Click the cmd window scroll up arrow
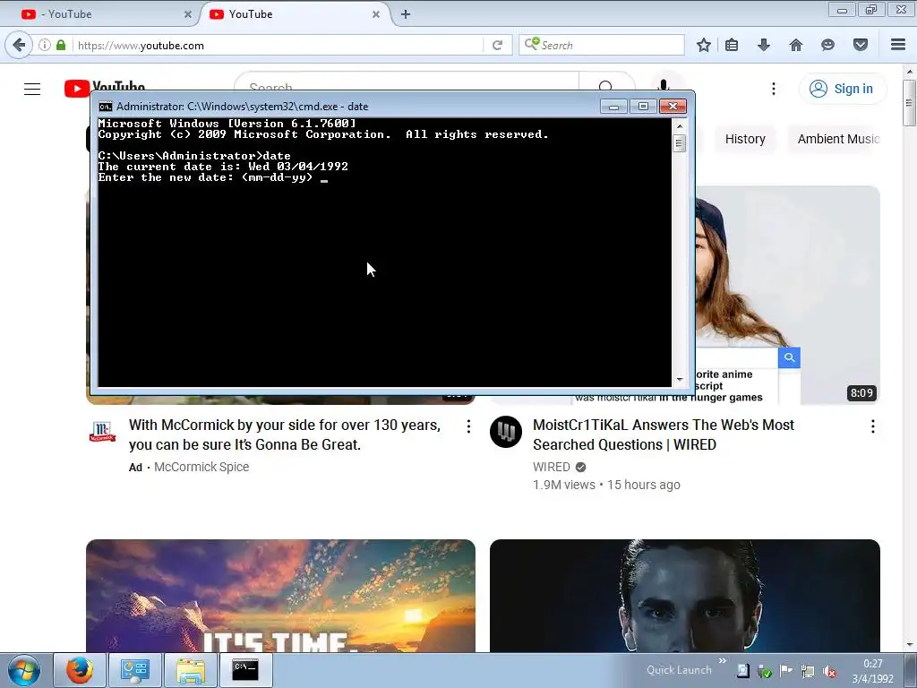Image resolution: width=917 pixels, height=688 pixels. click(x=680, y=125)
